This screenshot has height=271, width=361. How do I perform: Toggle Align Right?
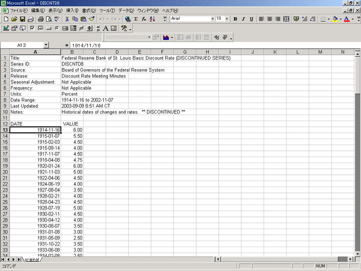click(278, 19)
